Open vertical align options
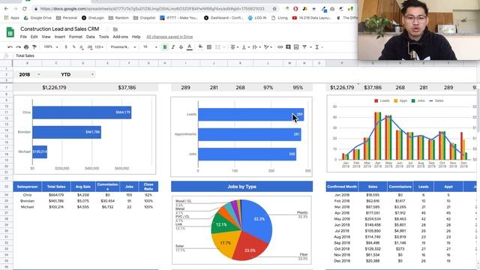 (x=245, y=47)
